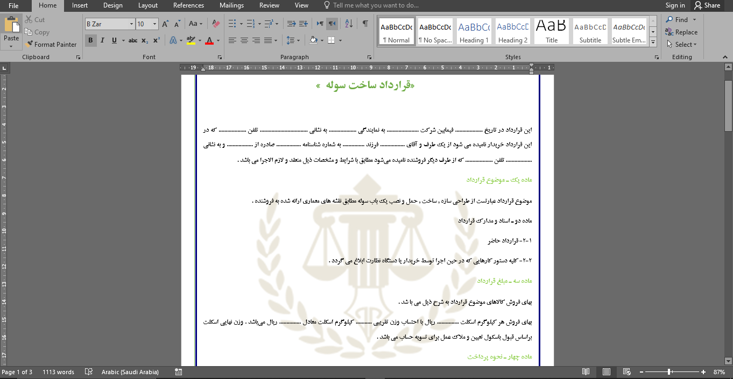
Task: Apply the strikethrough formatting icon
Action: (133, 40)
